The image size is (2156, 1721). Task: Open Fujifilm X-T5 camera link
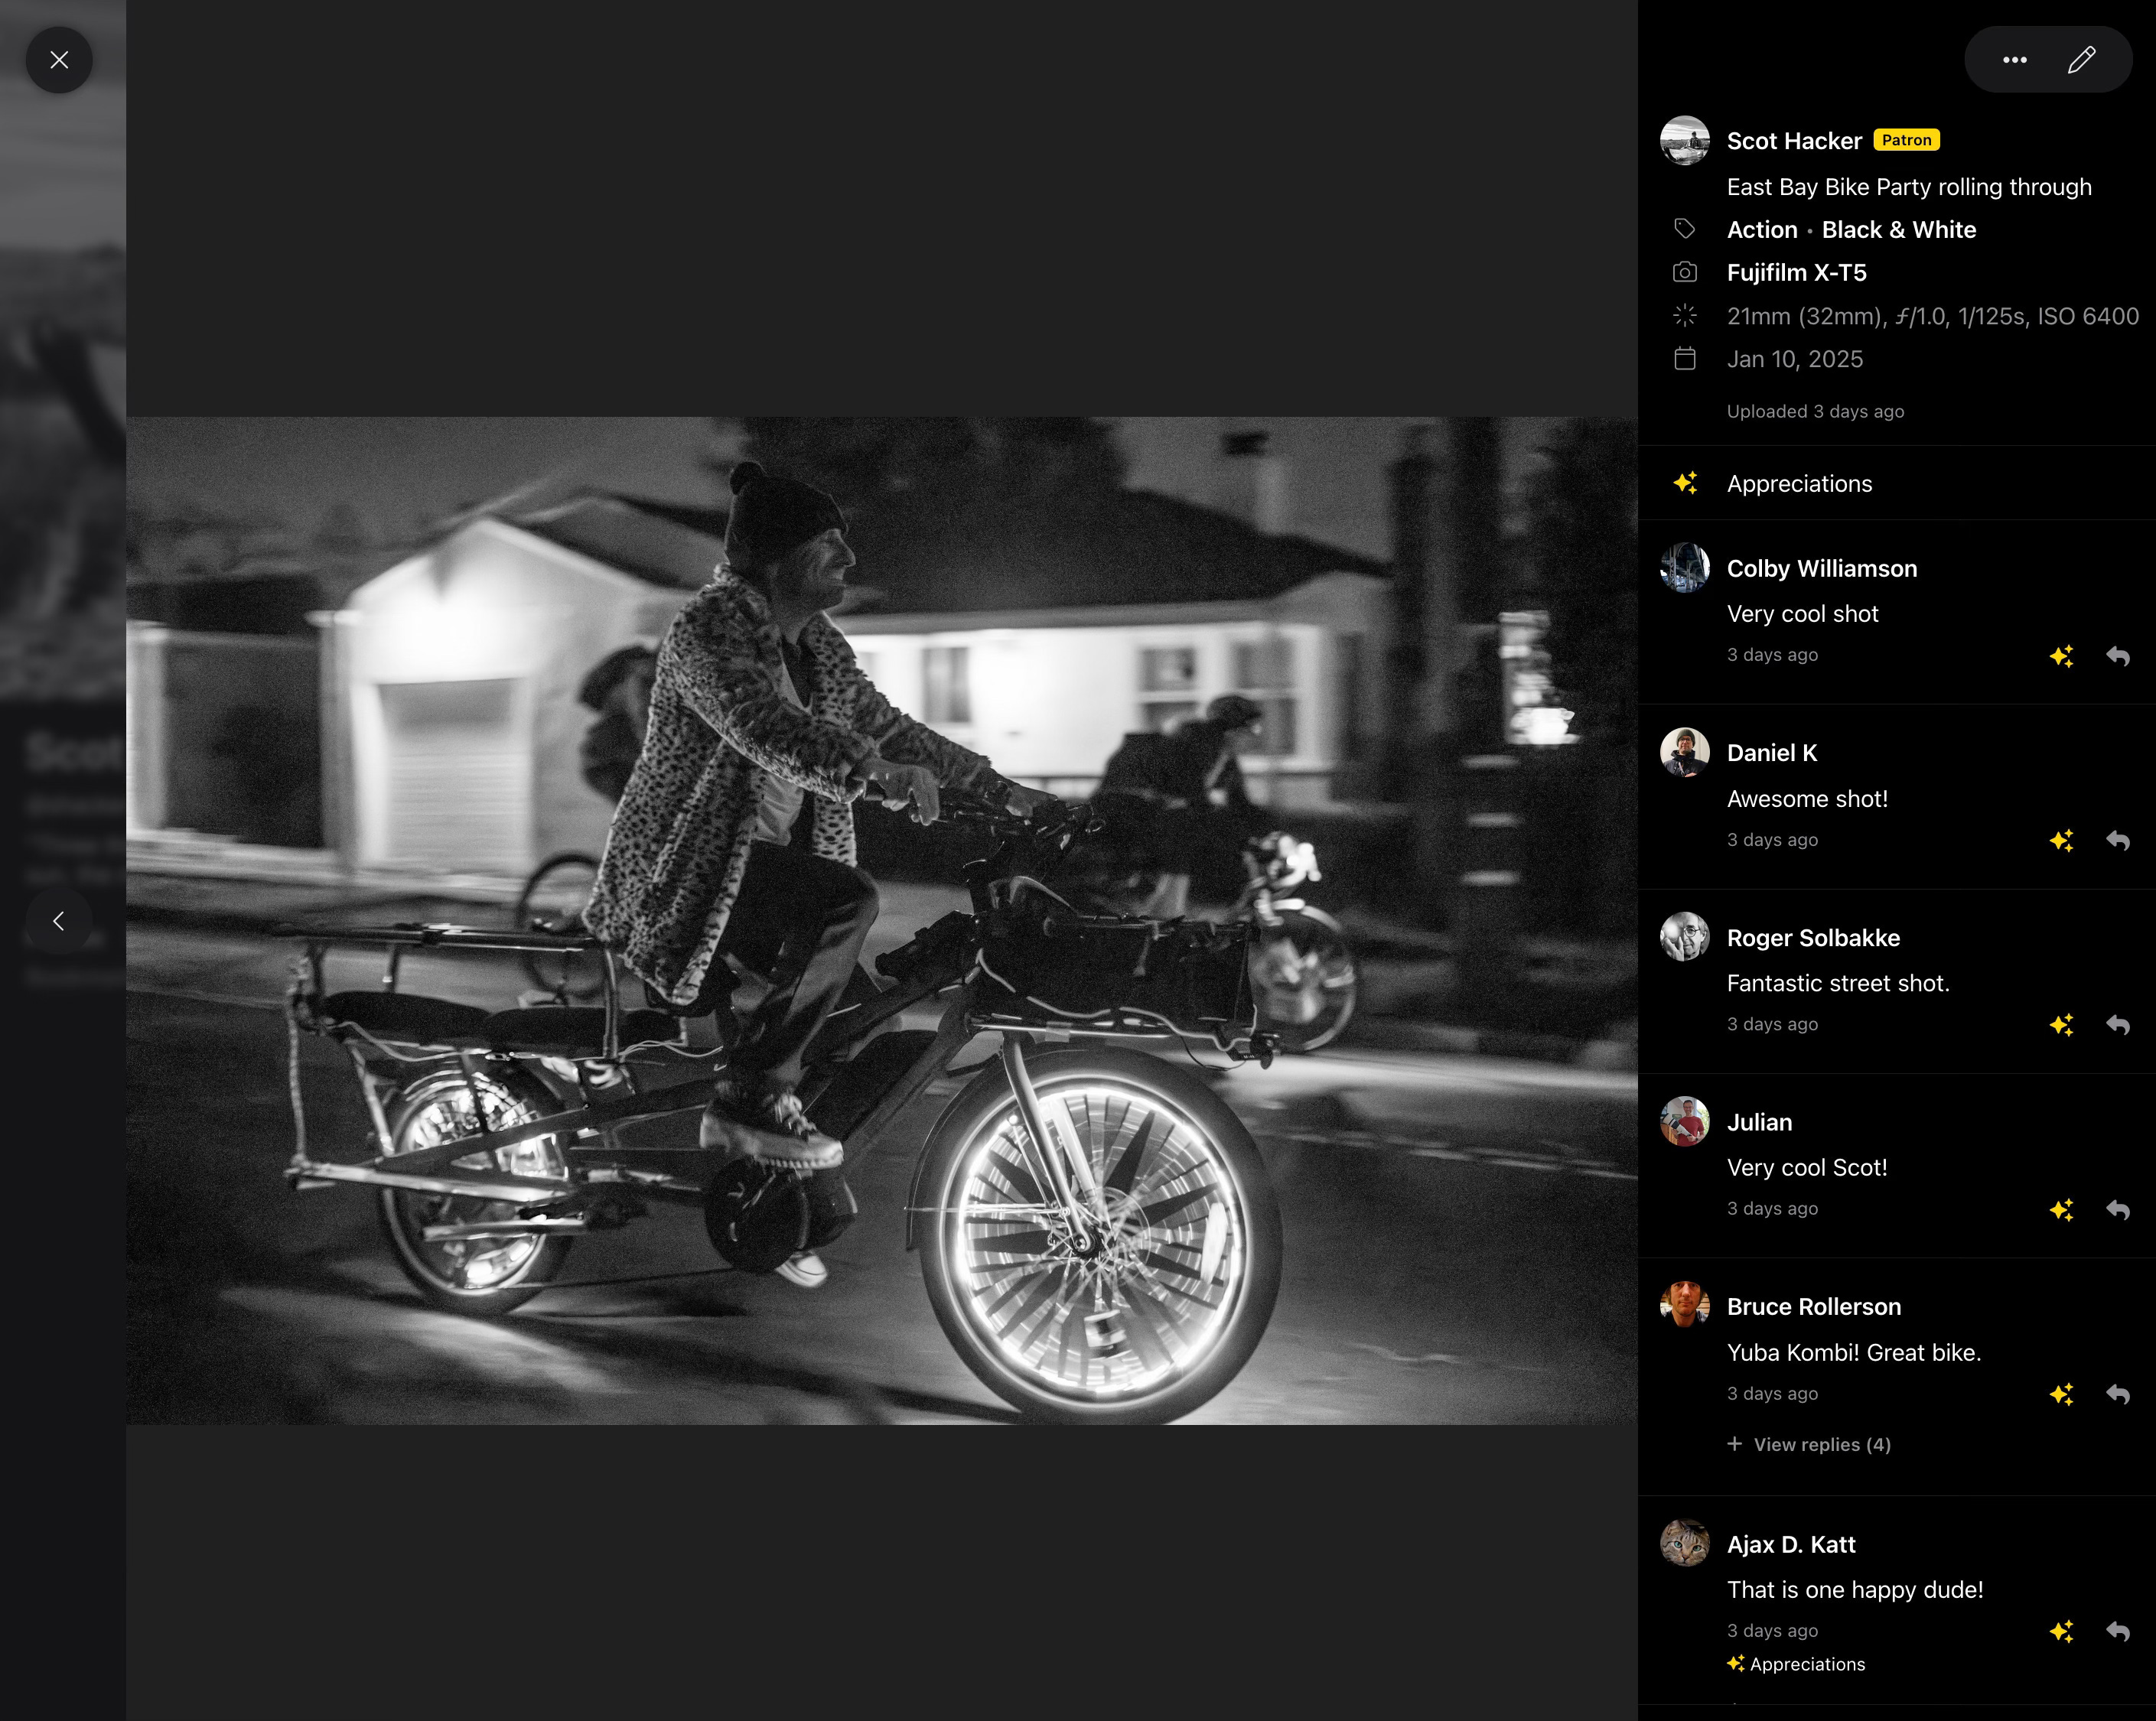pos(1796,273)
